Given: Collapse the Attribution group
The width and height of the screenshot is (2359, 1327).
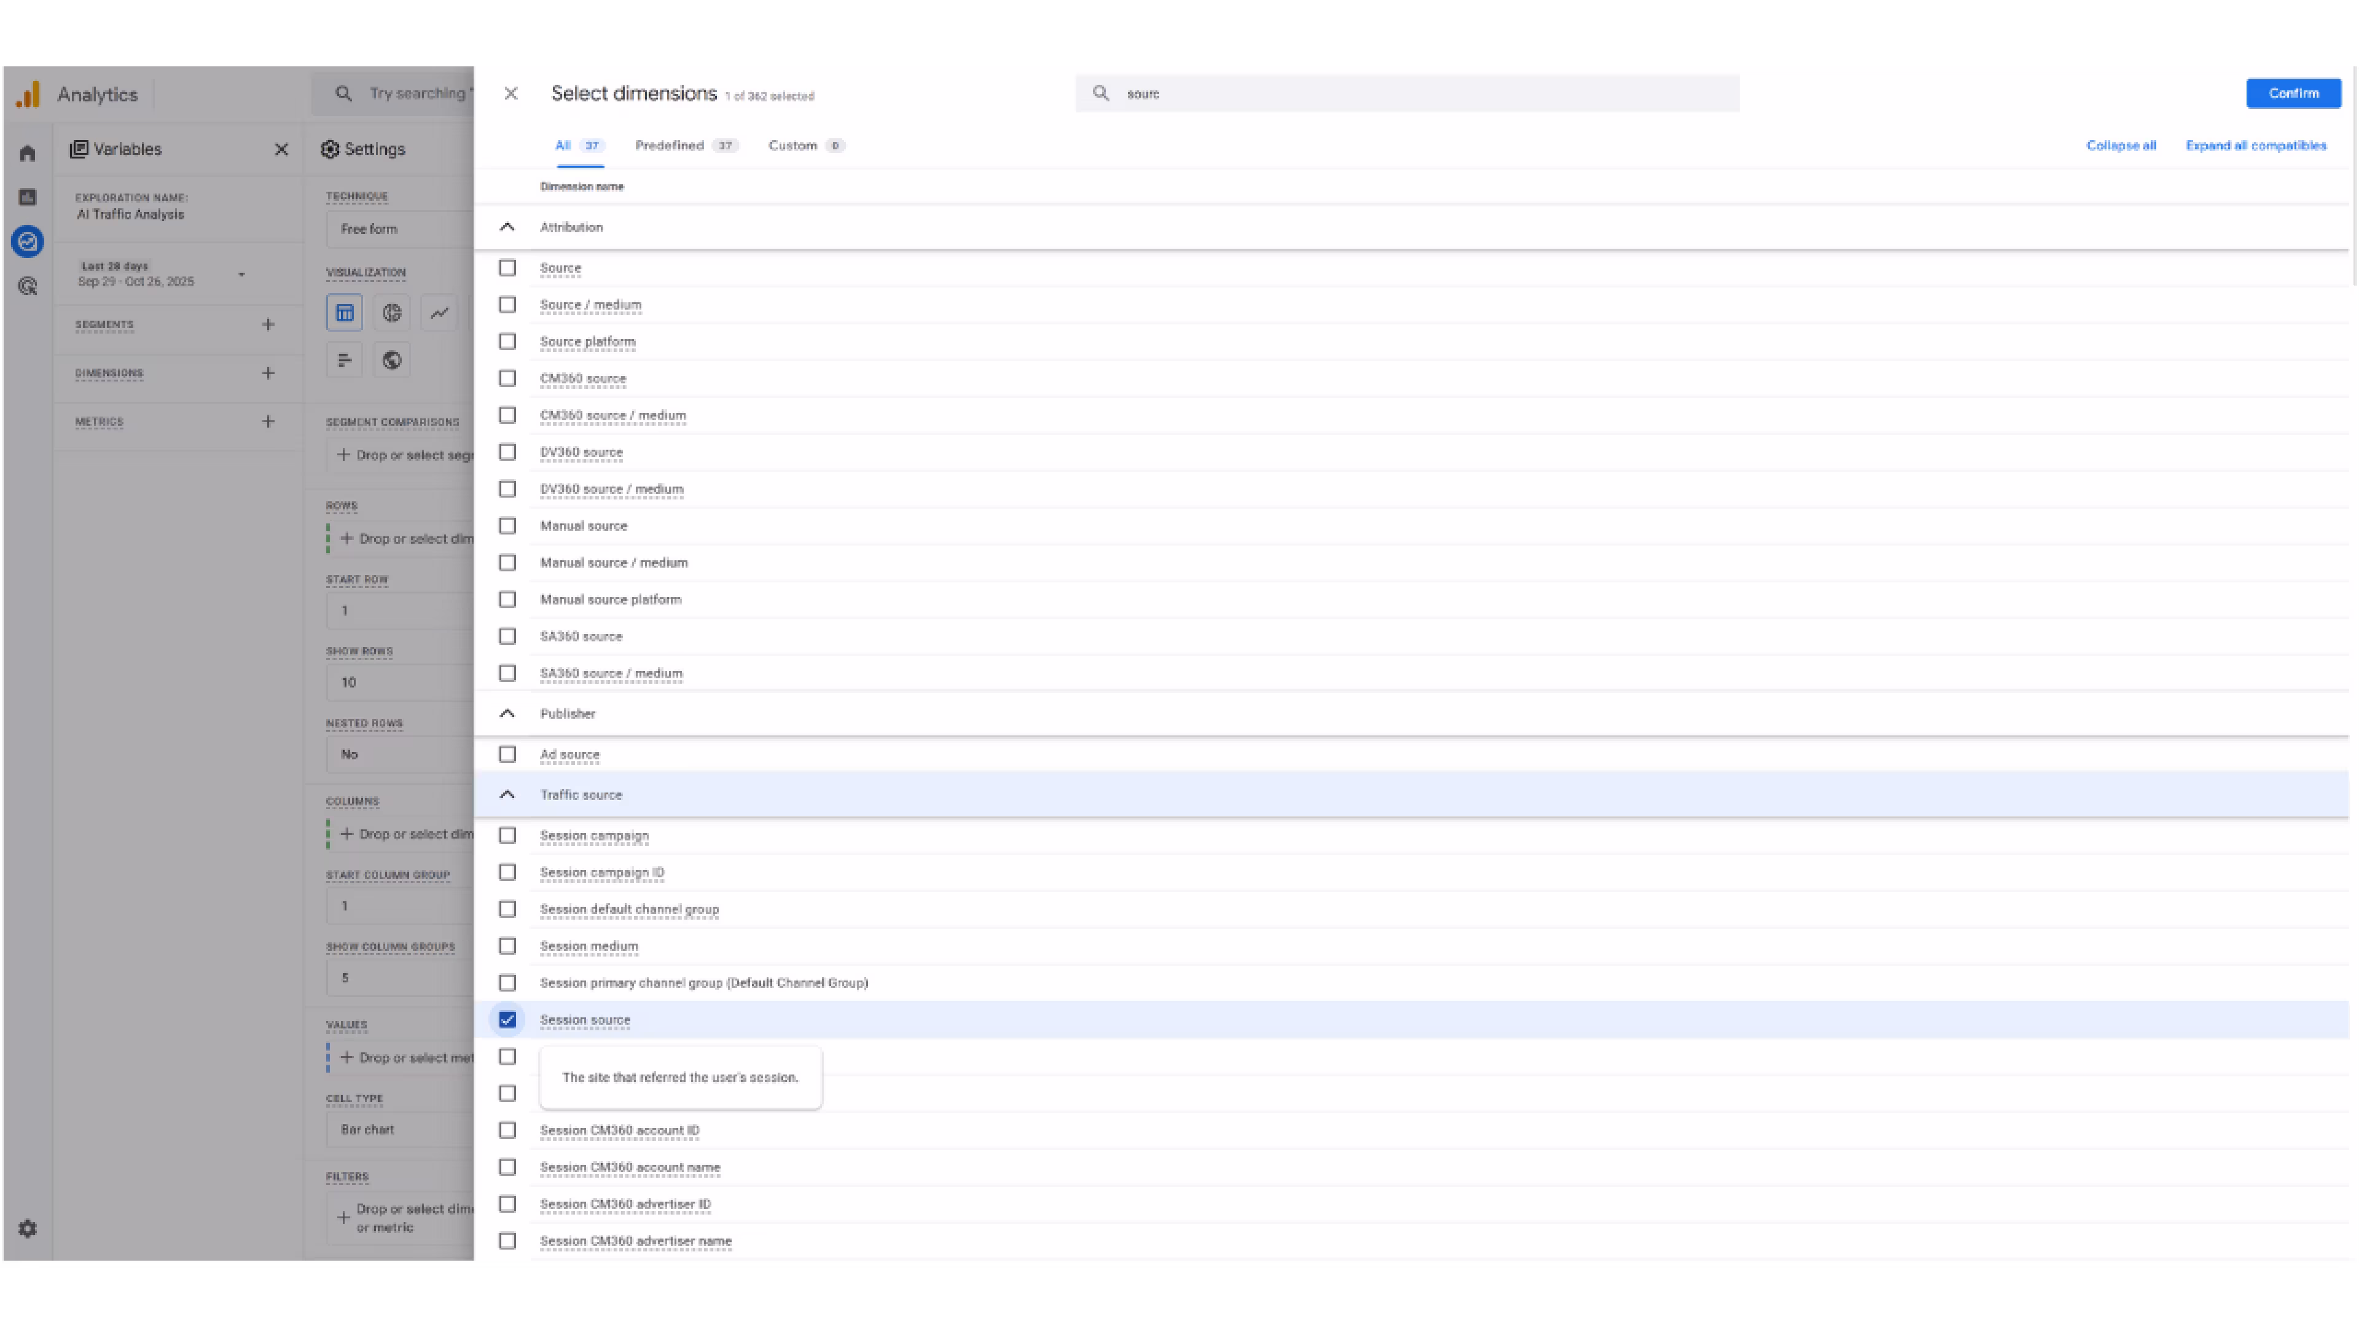Looking at the screenshot, I should pyautogui.click(x=506, y=227).
